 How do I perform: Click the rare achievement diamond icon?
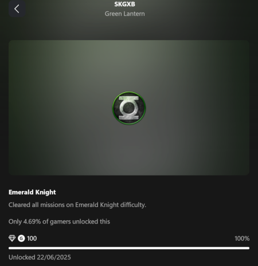[x=12, y=238]
